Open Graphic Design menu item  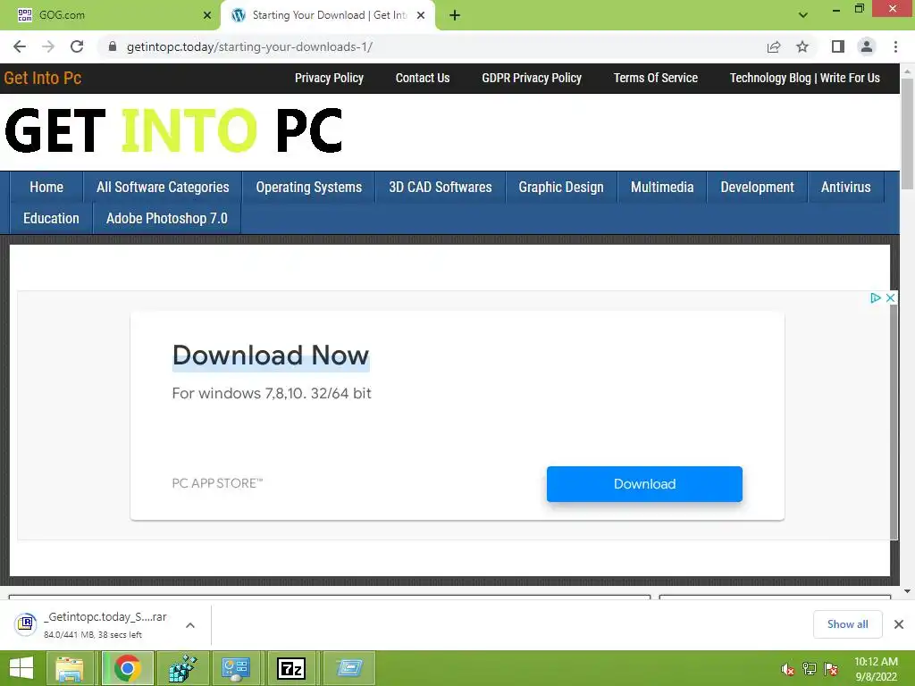(561, 188)
